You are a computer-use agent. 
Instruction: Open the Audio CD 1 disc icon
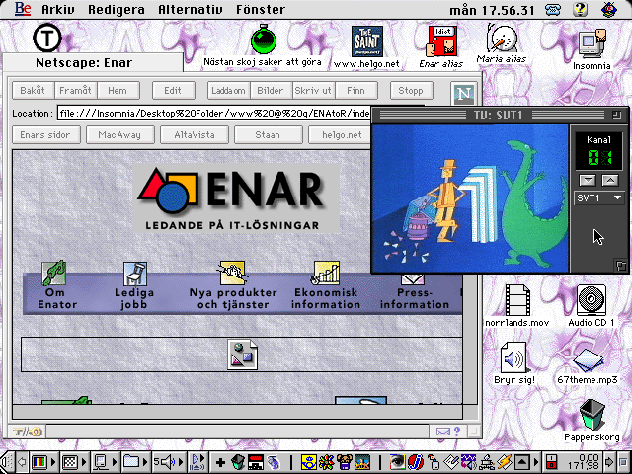coord(592,299)
